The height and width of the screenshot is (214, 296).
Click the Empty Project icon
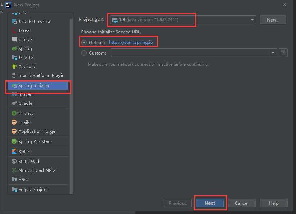(x=14, y=190)
